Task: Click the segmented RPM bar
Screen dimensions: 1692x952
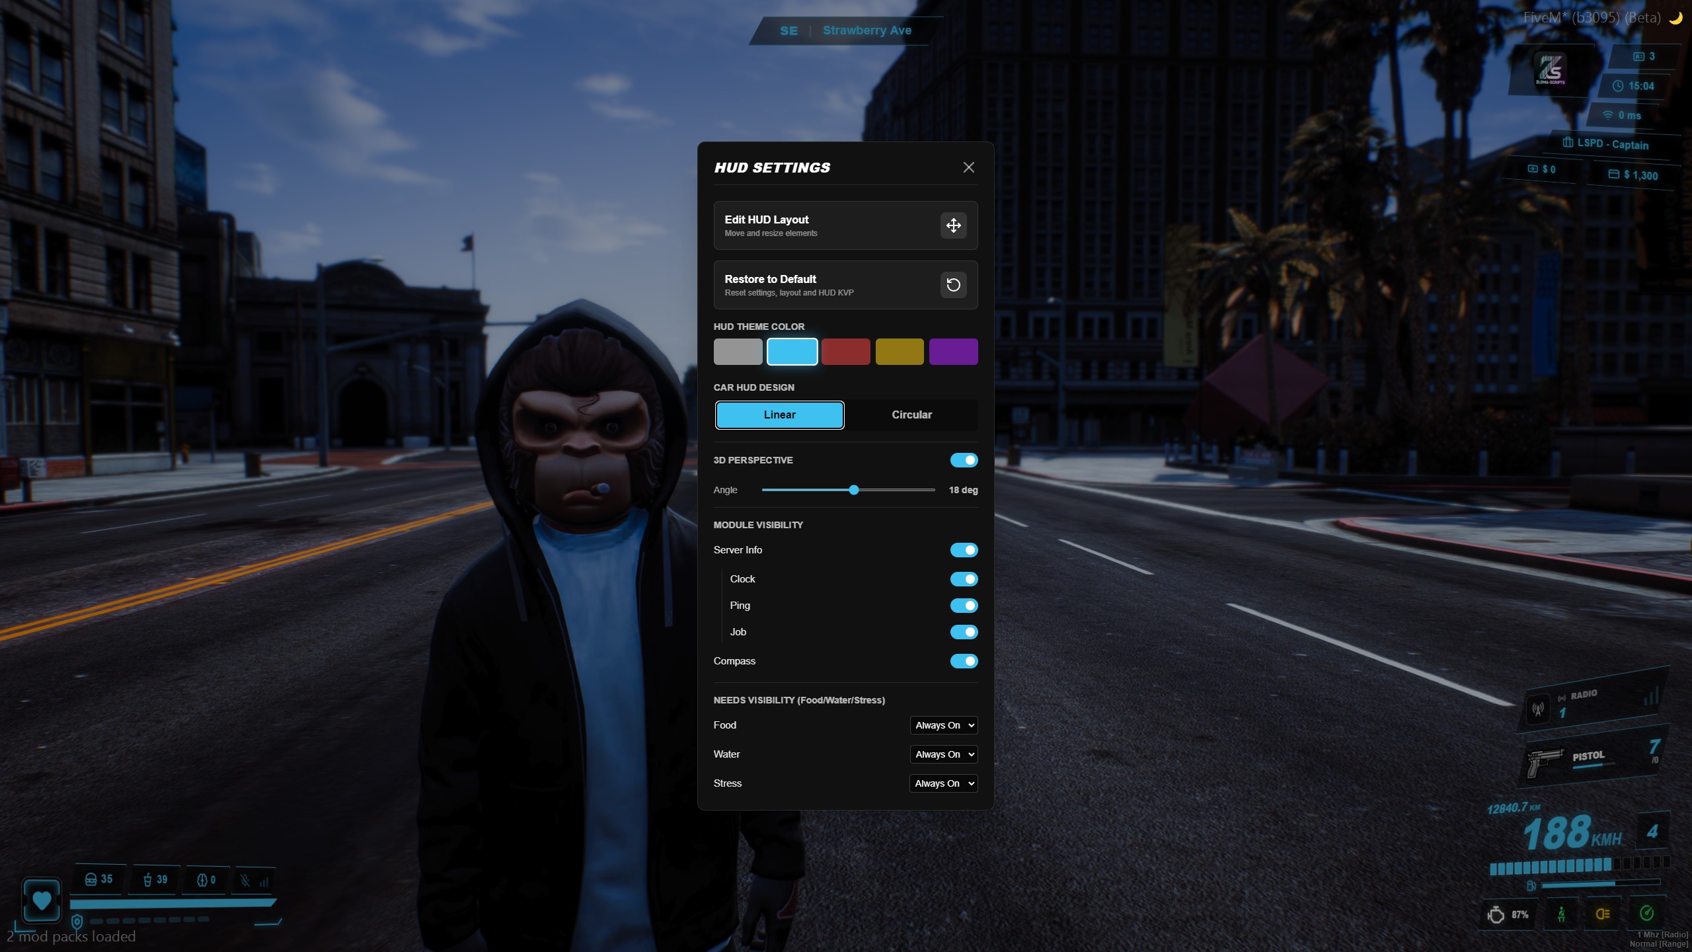Action: (1580, 865)
